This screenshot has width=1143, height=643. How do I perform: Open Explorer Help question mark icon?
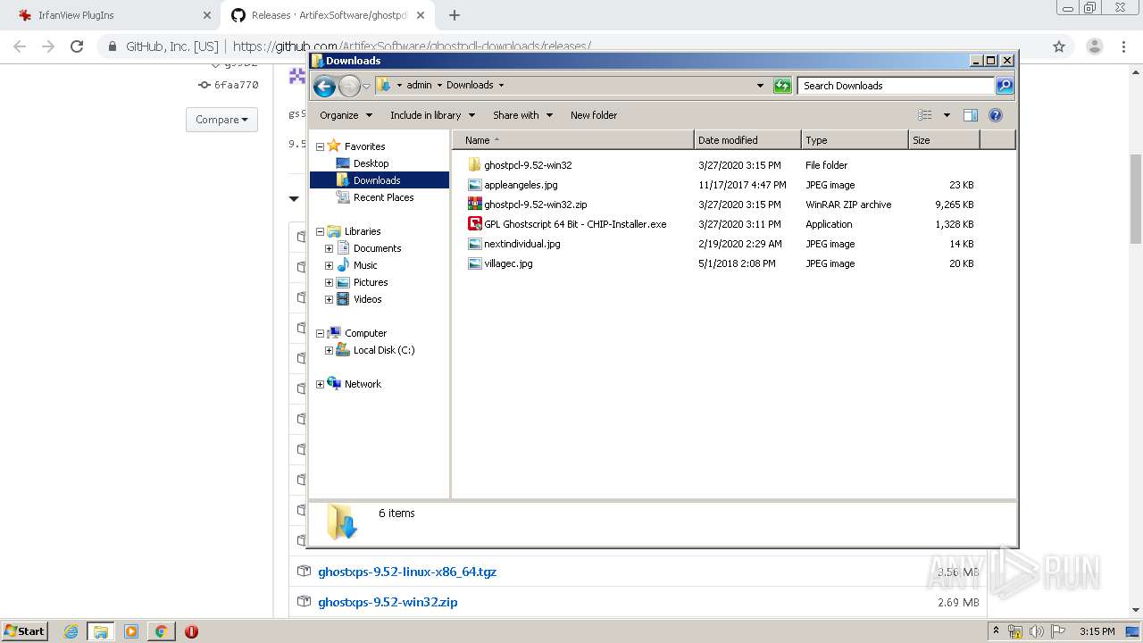coord(996,115)
